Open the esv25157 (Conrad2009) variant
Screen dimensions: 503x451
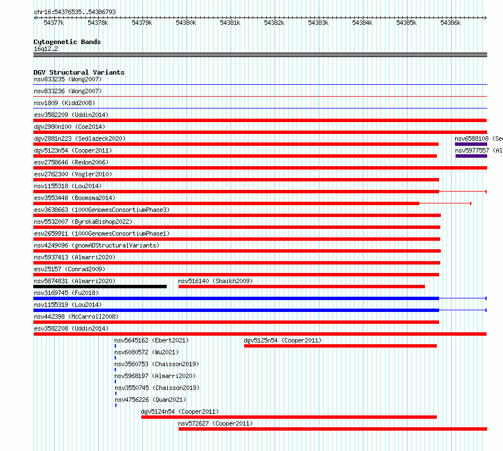[70, 269]
